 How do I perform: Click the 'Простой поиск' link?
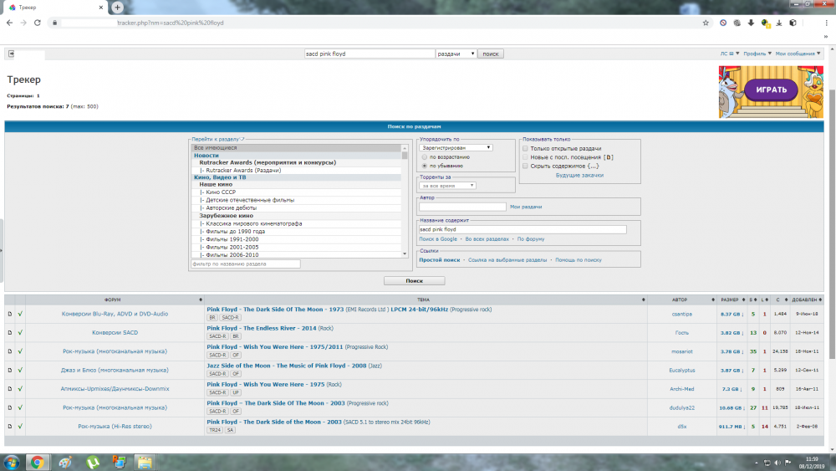pos(440,260)
